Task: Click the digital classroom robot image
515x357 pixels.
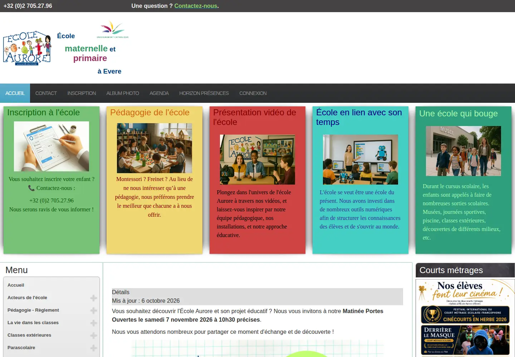Action: [x=360, y=160]
